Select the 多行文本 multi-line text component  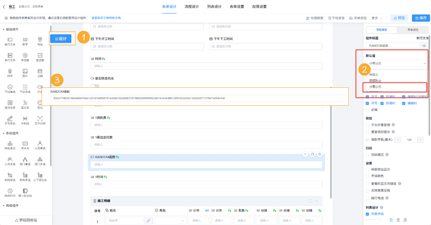[10, 57]
